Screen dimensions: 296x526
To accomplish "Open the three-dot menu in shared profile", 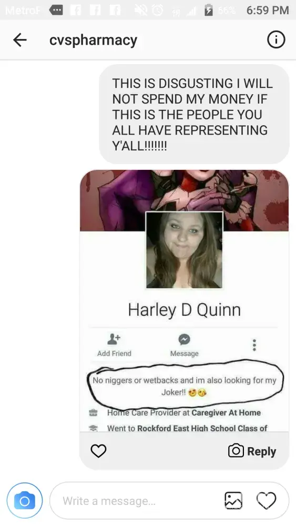I will coord(254,345).
